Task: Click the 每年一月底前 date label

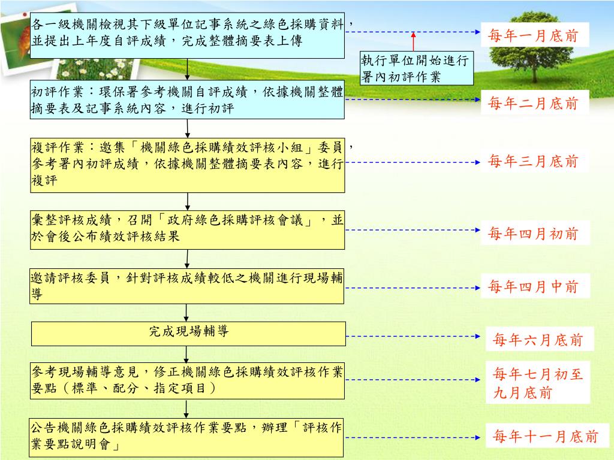Action: point(533,36)
